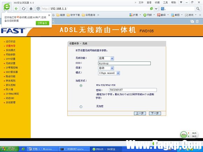Click the green 立即备份 backup button

42,23
